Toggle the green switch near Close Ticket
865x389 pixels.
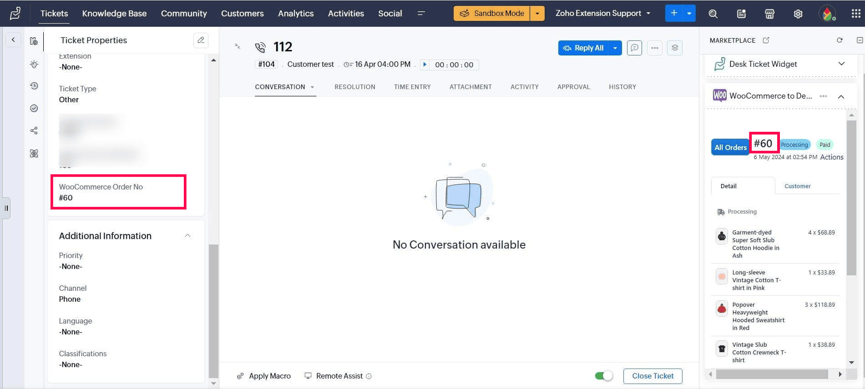click(604, 376)
